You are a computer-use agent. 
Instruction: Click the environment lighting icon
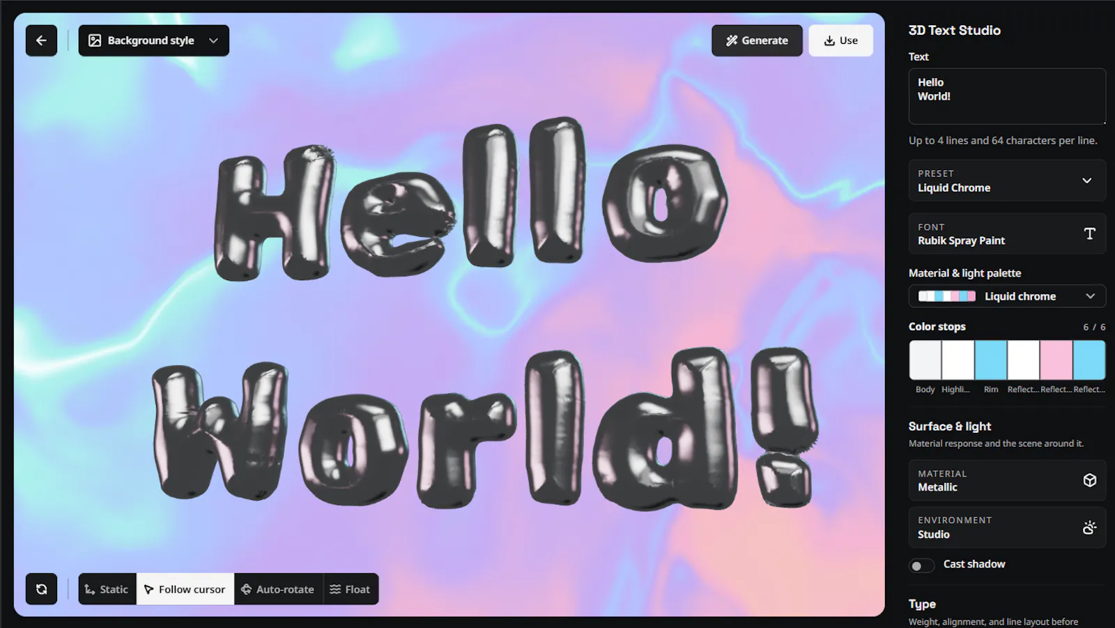pyautogui.click(x=1090, y=528)
